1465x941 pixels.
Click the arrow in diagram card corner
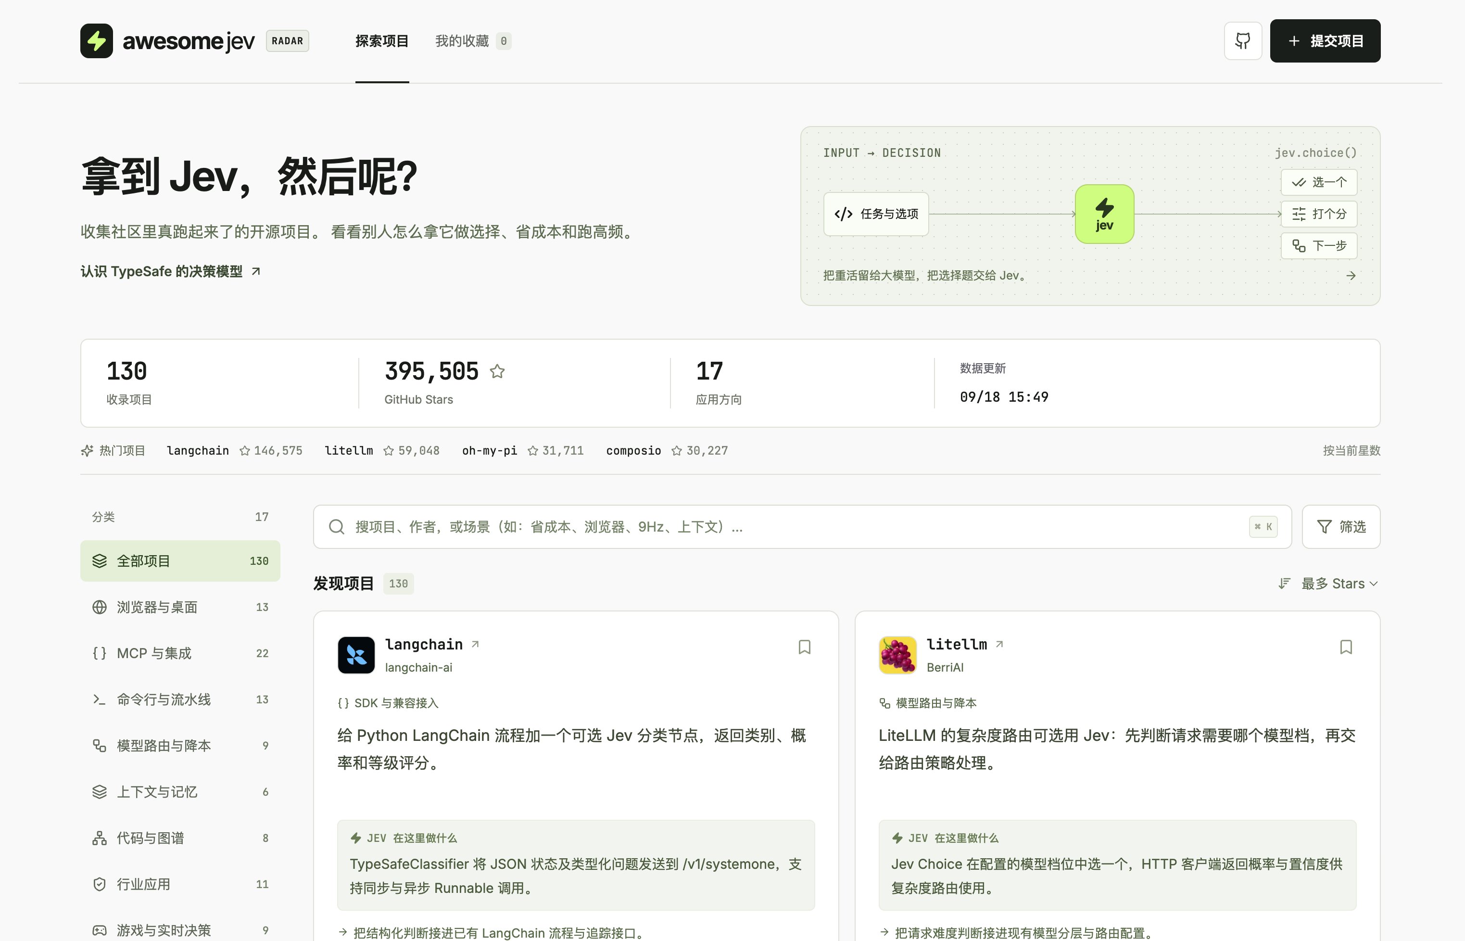pyautogui.click(x=1351, y=276)
